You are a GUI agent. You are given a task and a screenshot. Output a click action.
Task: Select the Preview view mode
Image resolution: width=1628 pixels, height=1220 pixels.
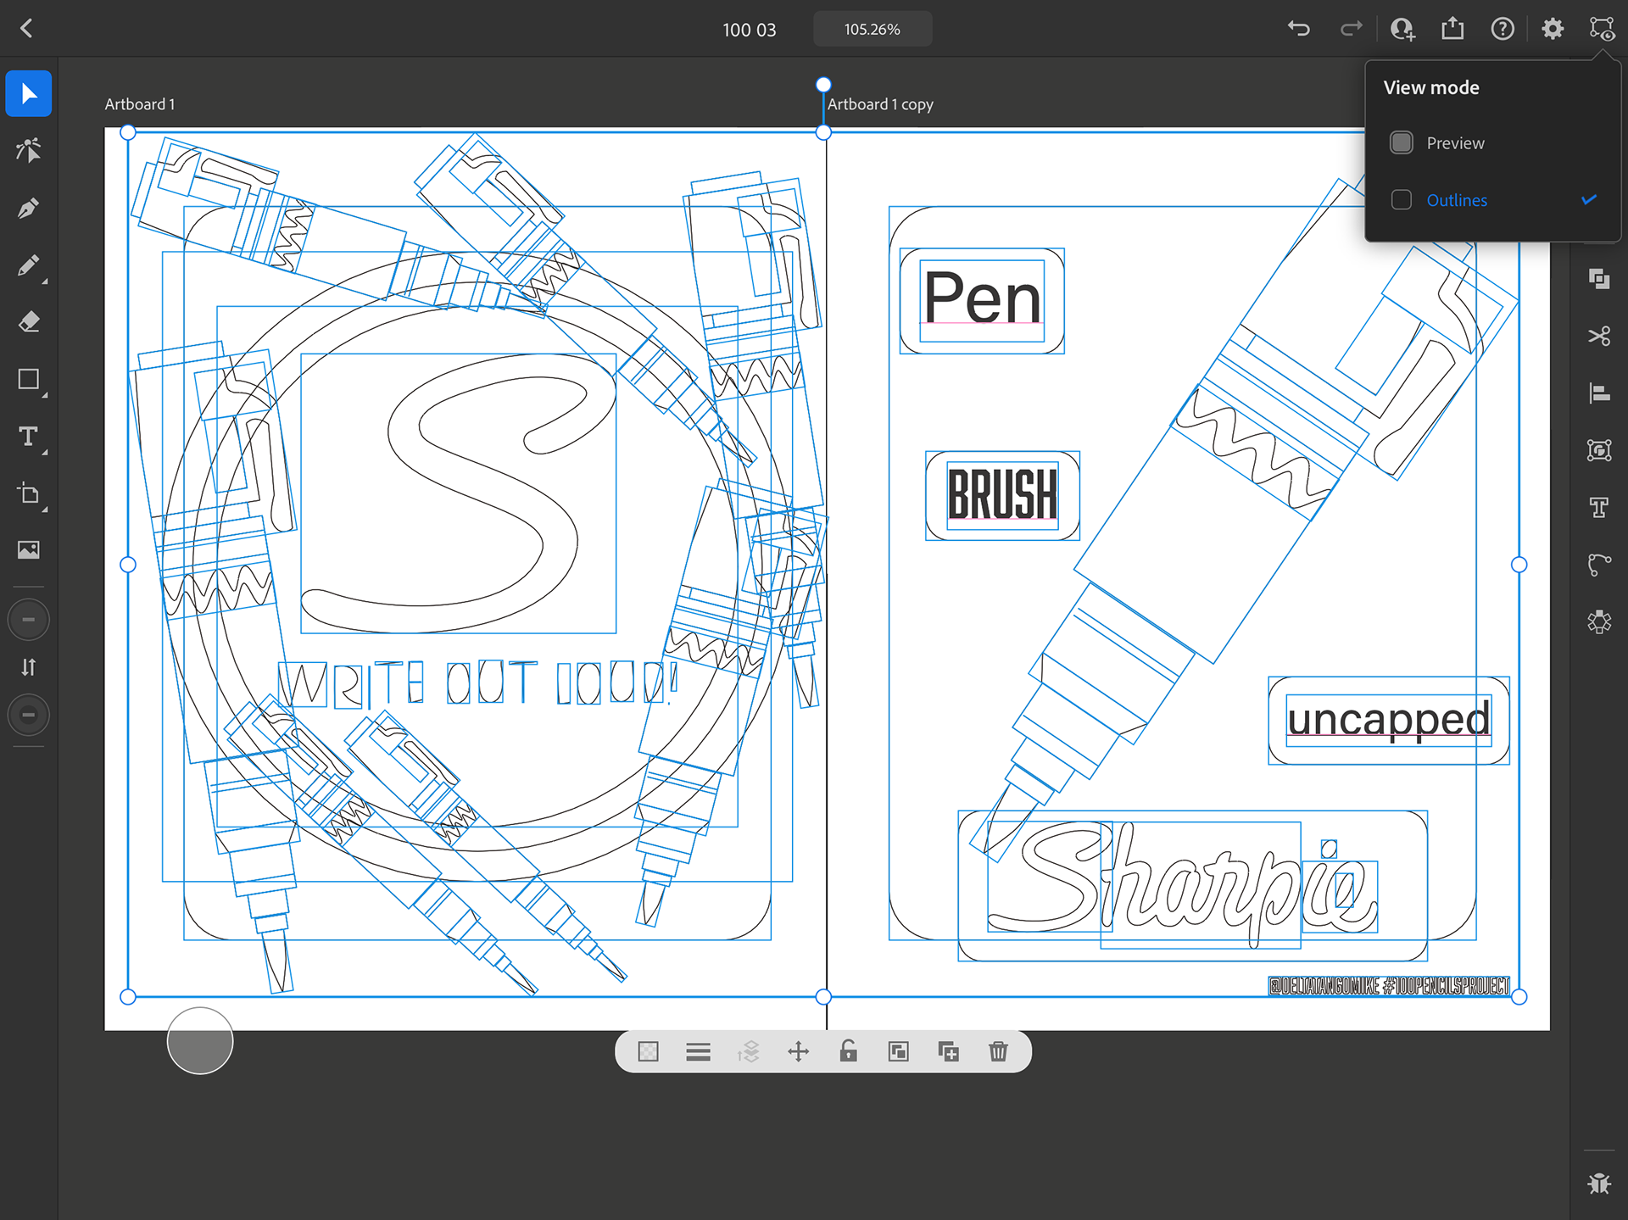(x=1492, y=143)
